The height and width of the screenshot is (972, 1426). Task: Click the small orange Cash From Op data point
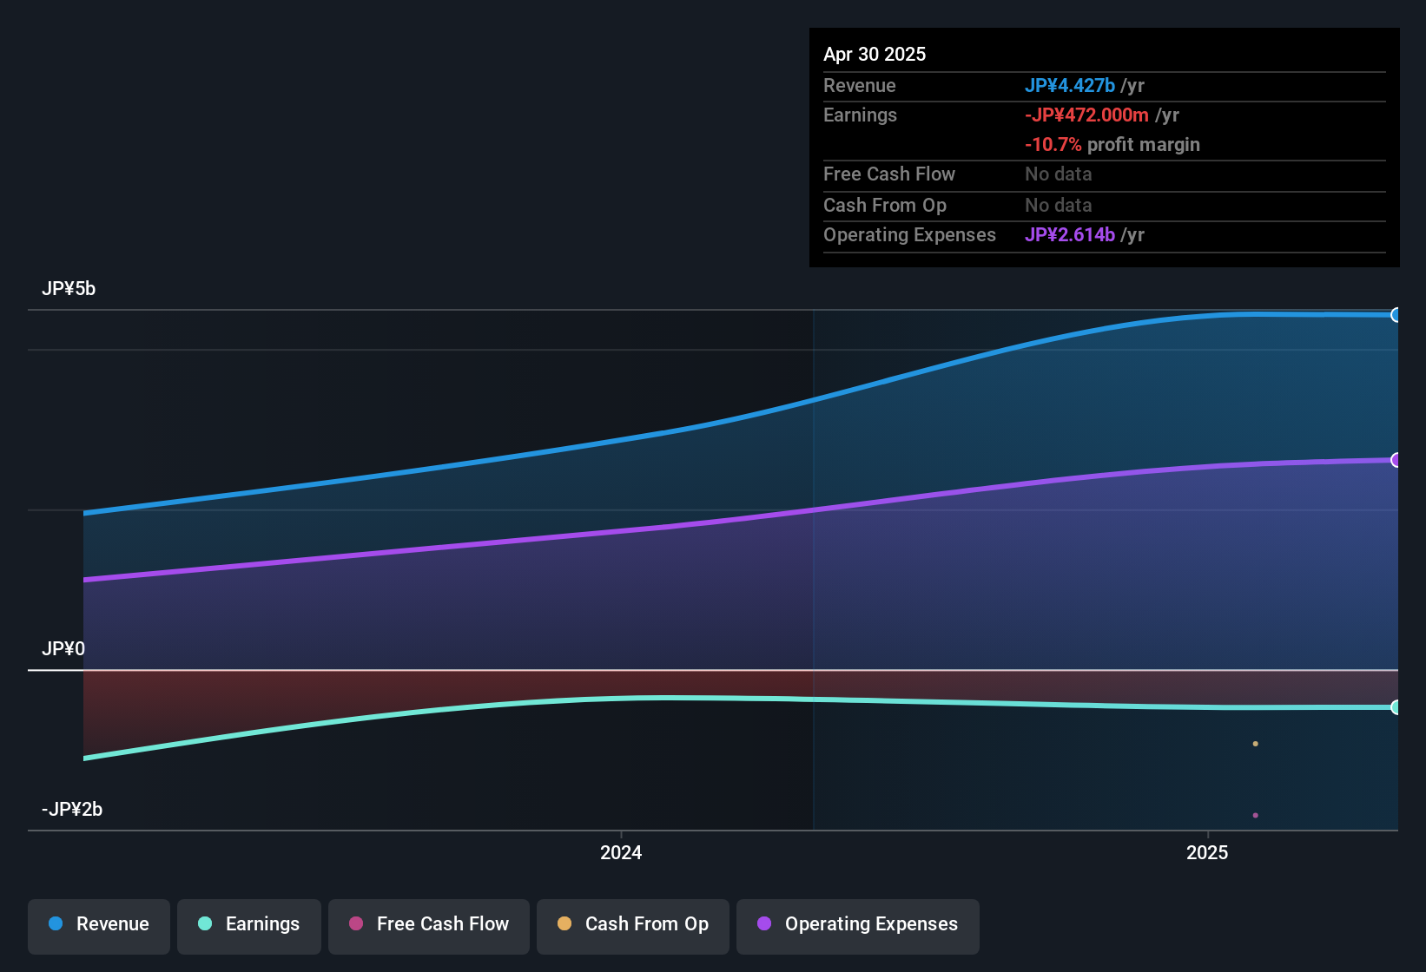point(1256,744)
